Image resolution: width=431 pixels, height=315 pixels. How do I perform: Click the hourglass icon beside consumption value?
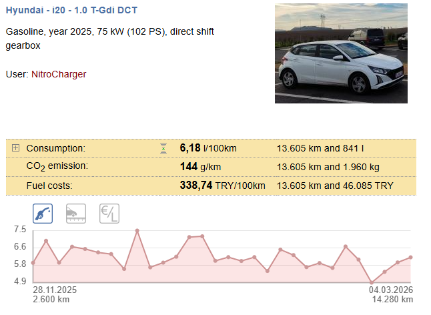[163, 148]
